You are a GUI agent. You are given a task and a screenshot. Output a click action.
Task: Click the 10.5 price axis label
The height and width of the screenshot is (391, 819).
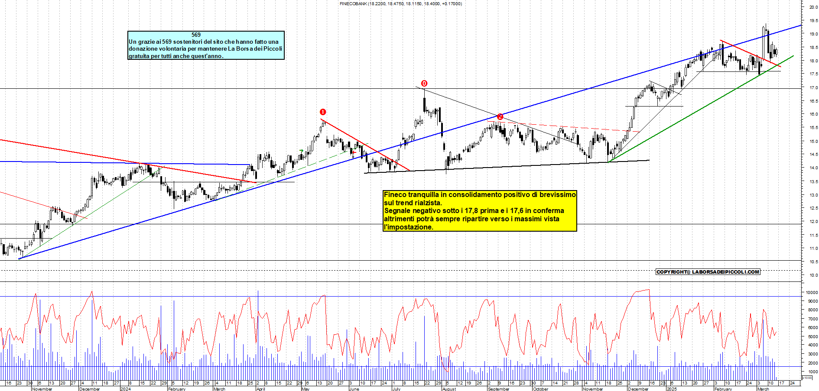(813, 262)
